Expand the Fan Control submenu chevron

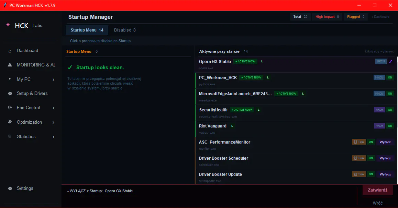tap(53, 108)
